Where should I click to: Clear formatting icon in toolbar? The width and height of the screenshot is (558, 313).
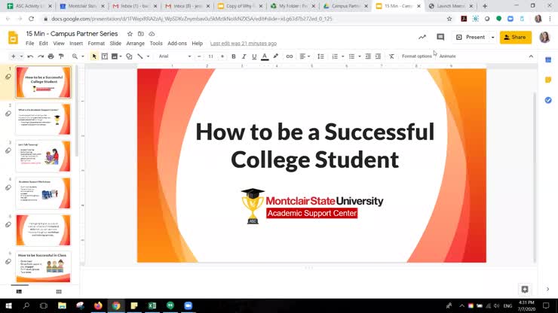[391, 56]
